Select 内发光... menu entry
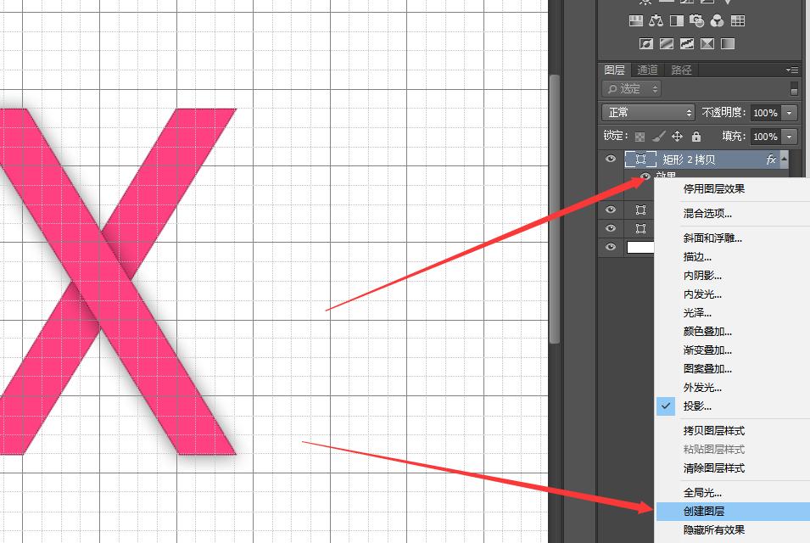Image resolution: width=810 pixels, height=543 pixels. click(733, 294)
